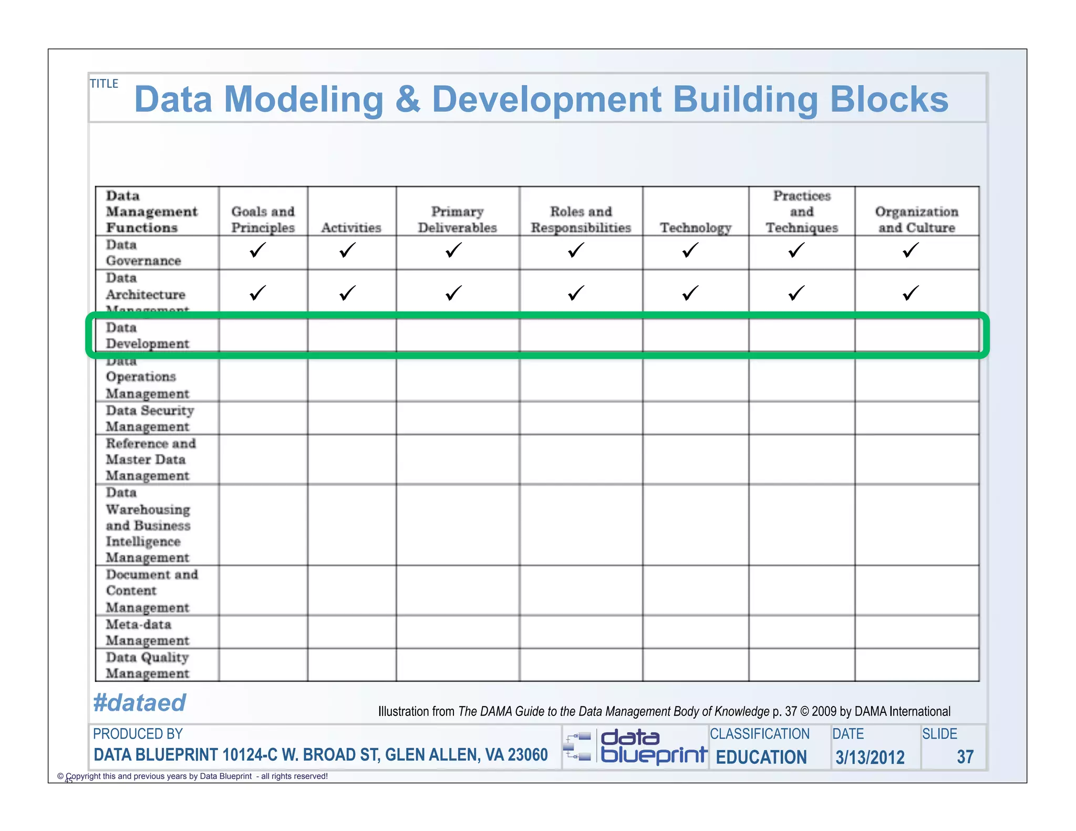Viewport: 1076px width, 831px height.
Task: Select the 'Data Security Management' row label
Action: pyautogui.click(x=150, y=418)
